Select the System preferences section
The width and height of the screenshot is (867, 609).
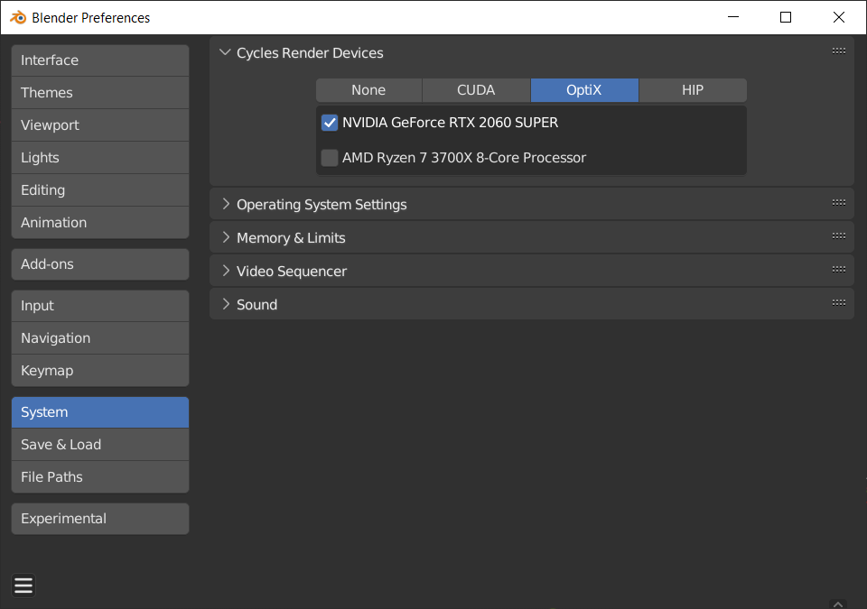coord(100,412)
